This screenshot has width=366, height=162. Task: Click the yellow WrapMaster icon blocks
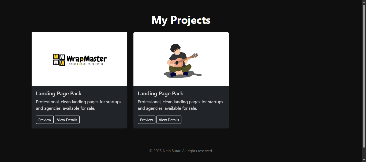click(x=58, y=59)
